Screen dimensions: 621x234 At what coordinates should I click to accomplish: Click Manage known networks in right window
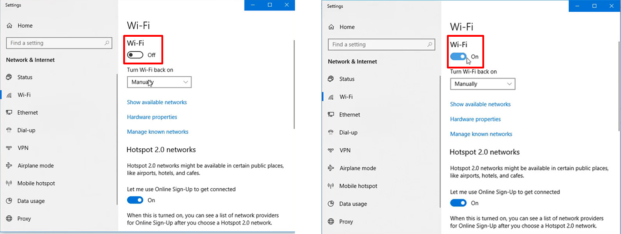481,134
